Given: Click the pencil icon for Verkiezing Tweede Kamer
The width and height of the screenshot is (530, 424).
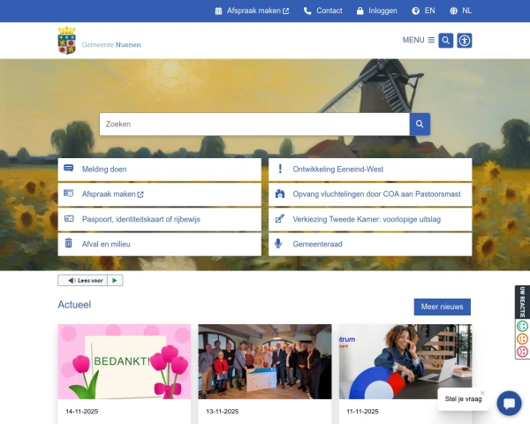Looking at the screenshot, I should [x=280, y=218].
